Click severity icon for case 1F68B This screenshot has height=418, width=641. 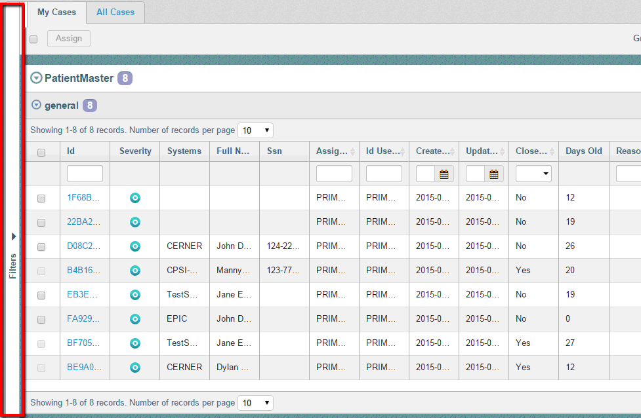click(x=134, y=198)
